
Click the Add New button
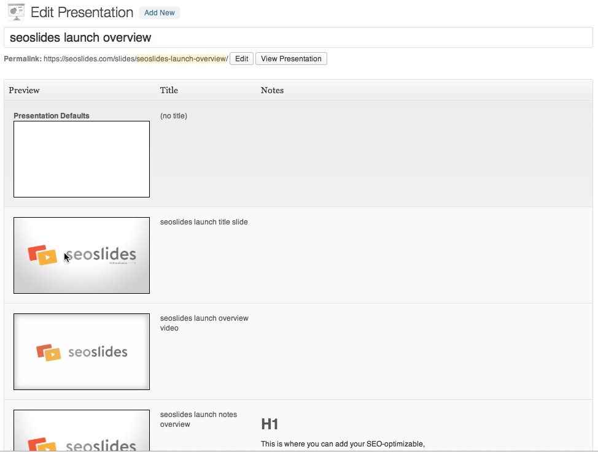point(160,13)
